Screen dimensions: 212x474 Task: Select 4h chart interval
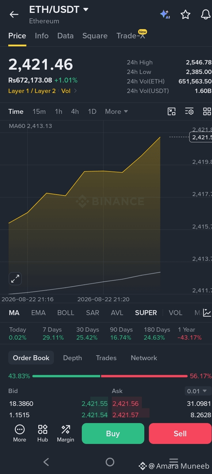coord(75,111)
